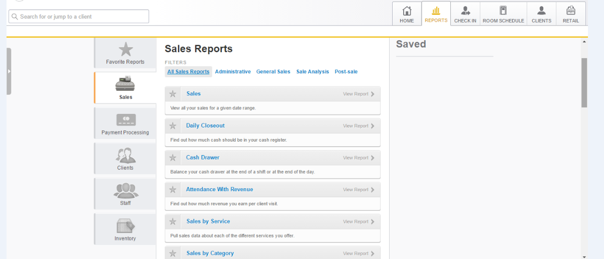Open Clients report category in sidebar
Viewport: 604px width, 259px height.
coord(125,158)
